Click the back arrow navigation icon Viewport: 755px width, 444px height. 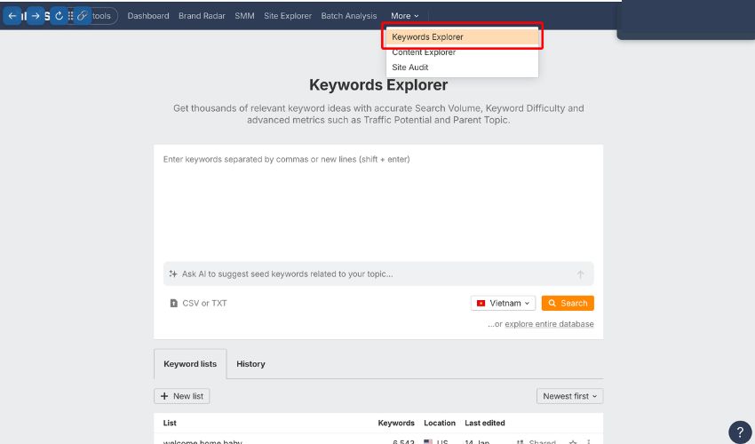coord(12,16)
